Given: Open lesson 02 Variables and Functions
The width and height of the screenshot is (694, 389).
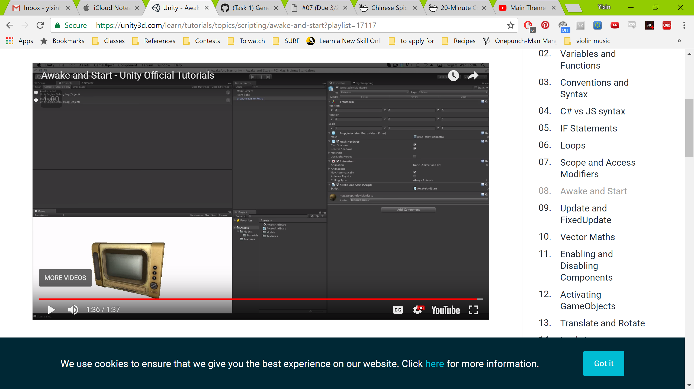Looking at the screenshot, I should click(587, 60).
